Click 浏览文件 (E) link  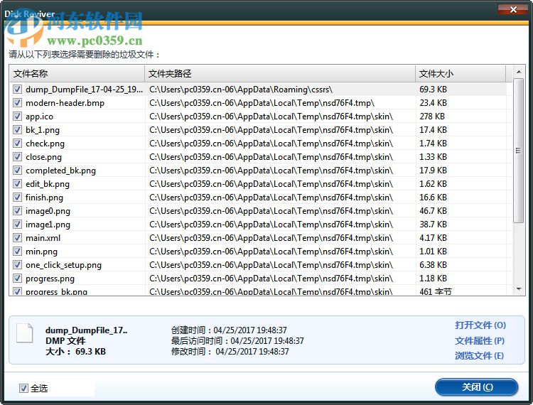479,356
